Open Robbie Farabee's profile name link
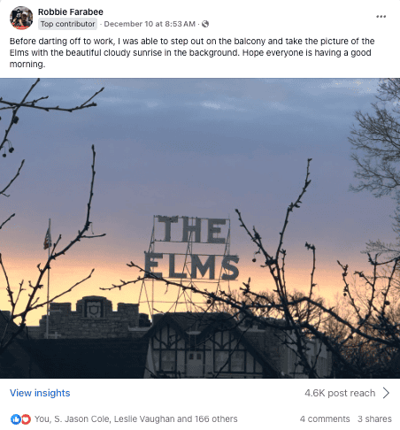The height and width of the screenshot is (430, 400). pos(71,12)
